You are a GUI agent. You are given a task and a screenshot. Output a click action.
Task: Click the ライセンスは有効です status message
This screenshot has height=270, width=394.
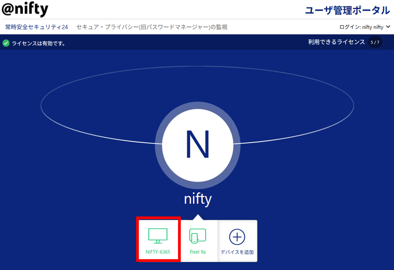point(38,44)
